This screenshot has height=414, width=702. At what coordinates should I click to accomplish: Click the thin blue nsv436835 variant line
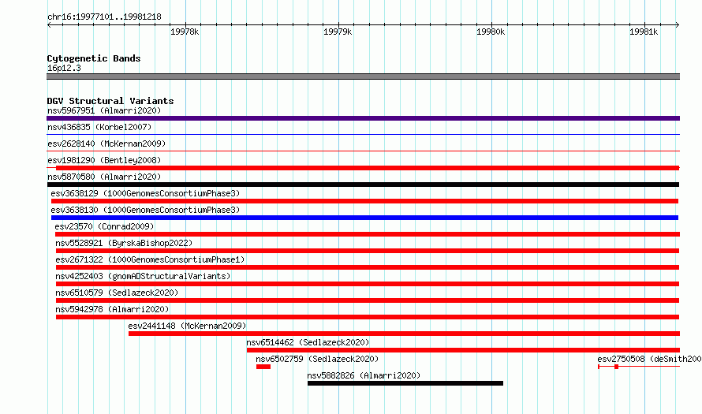point(363,134)
